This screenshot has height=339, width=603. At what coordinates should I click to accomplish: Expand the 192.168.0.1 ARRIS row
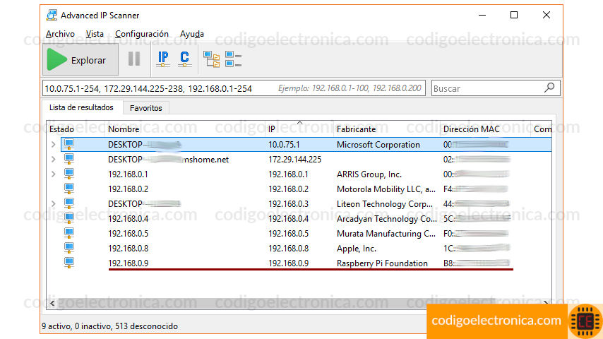coord(54,174)
